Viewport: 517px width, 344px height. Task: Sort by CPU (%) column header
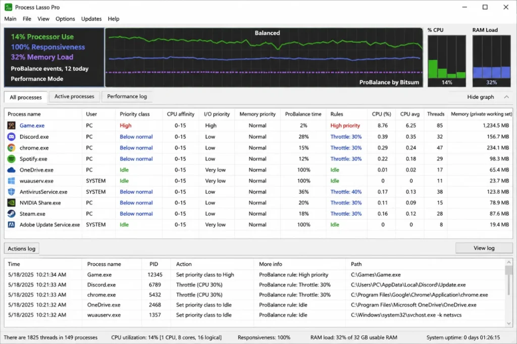(382, 114)
